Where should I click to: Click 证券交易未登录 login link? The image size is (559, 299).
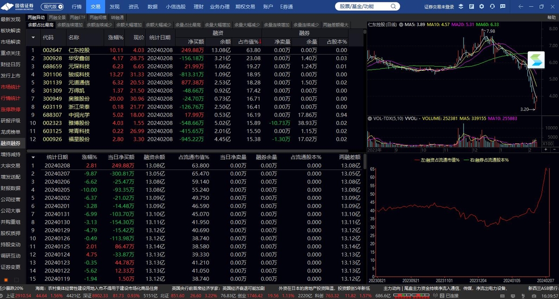pyautogui.click(x=439, y=7)
